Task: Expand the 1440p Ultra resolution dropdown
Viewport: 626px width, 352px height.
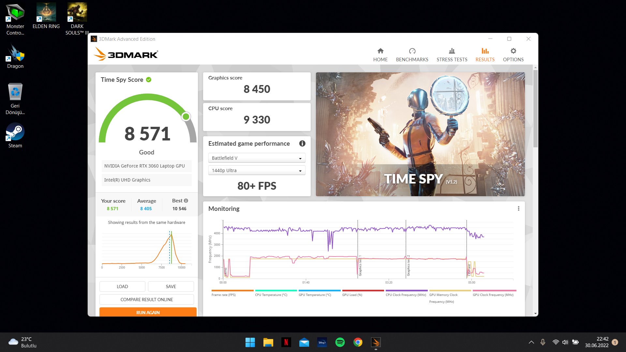Action: tap(257, 170)
